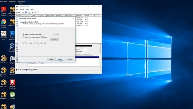193x109 pixels.
Task: Click Back arrow in Disk Management toolbar
Action: 17,12
